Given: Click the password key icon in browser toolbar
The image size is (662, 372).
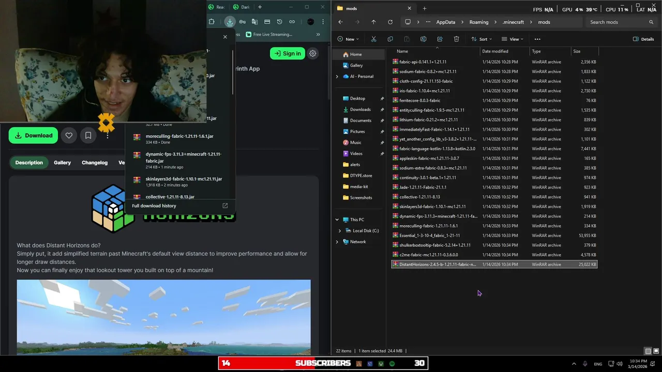Looking at the screenshot, I should pos(242,22).
